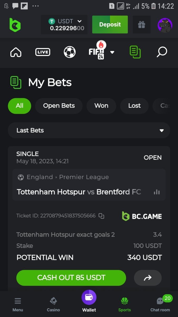178x317 pixels.
Task: Select the soccer ball sports icon
Action: [70, 52]
